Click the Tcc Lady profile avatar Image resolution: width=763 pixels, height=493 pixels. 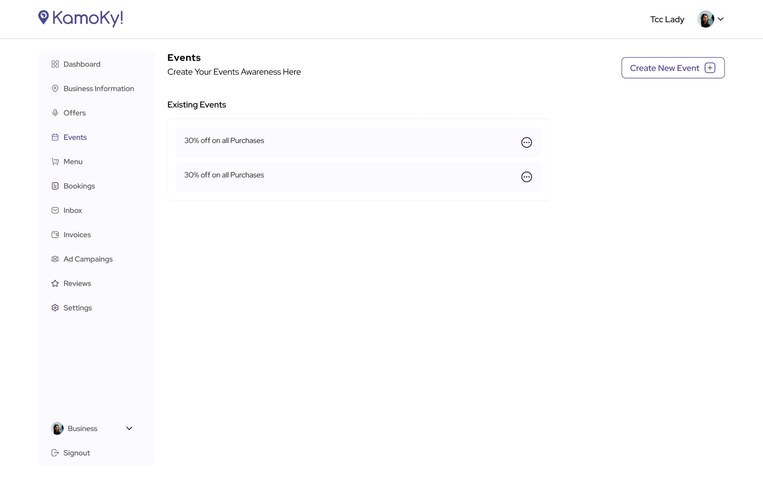(705, 19)
